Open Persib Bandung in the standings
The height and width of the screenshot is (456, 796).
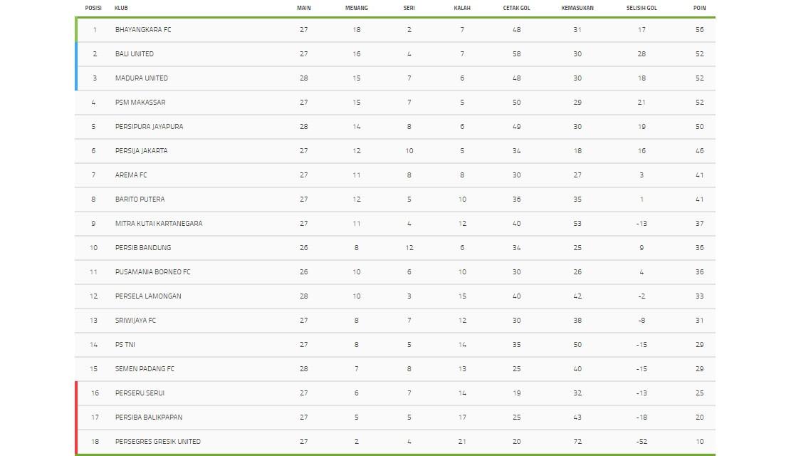143,248
